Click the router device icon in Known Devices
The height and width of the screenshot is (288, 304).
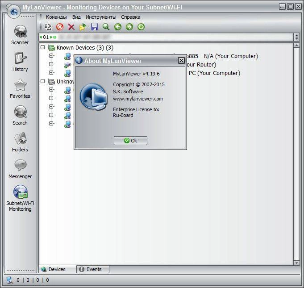point(67,65)
